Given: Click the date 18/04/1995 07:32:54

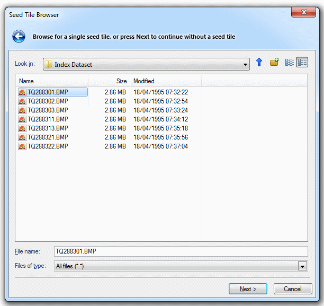Looking at the screenshot, I should tap(161, 101).
